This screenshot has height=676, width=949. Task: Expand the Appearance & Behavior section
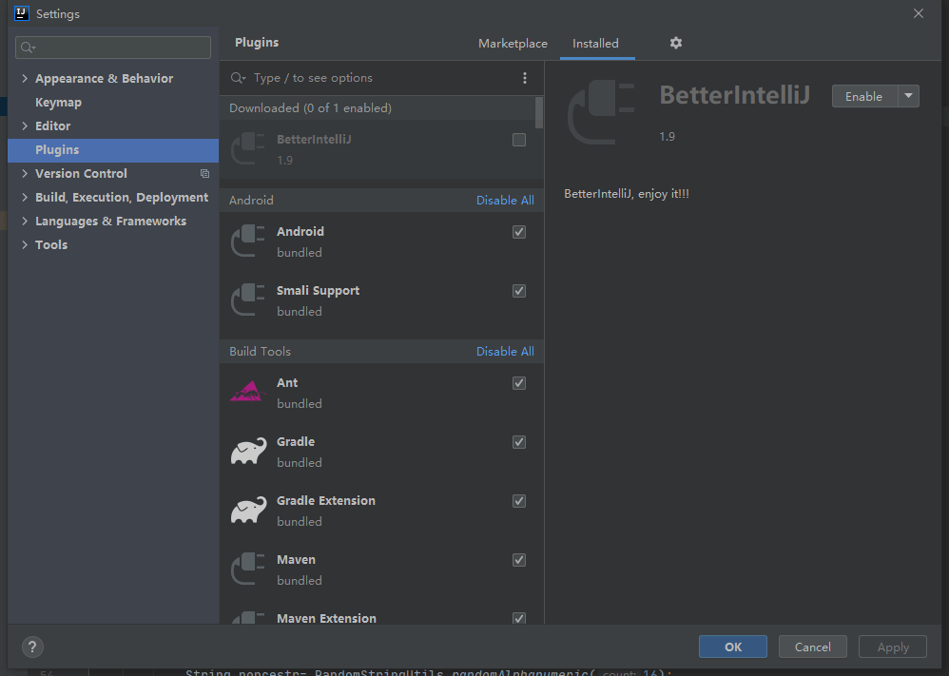click(25, 79)
